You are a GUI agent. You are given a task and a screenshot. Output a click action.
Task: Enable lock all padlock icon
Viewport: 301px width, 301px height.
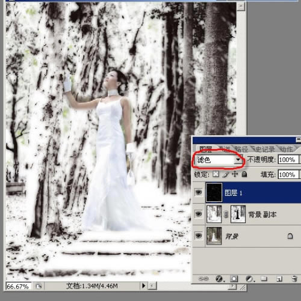point(244,174)
